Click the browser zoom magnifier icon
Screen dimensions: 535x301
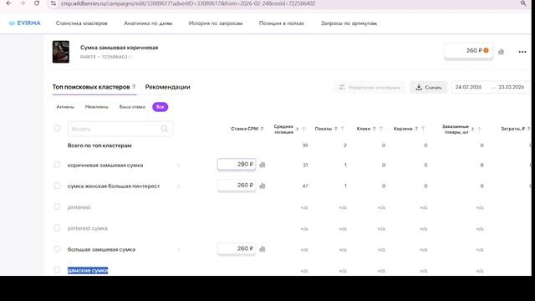[x=523, y=3]
